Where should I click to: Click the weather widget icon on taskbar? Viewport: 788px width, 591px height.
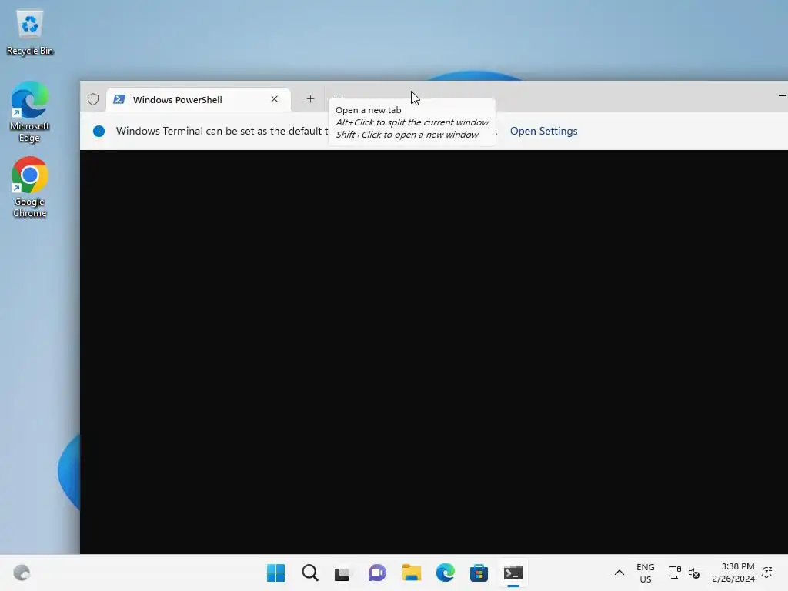pos(22,573)
